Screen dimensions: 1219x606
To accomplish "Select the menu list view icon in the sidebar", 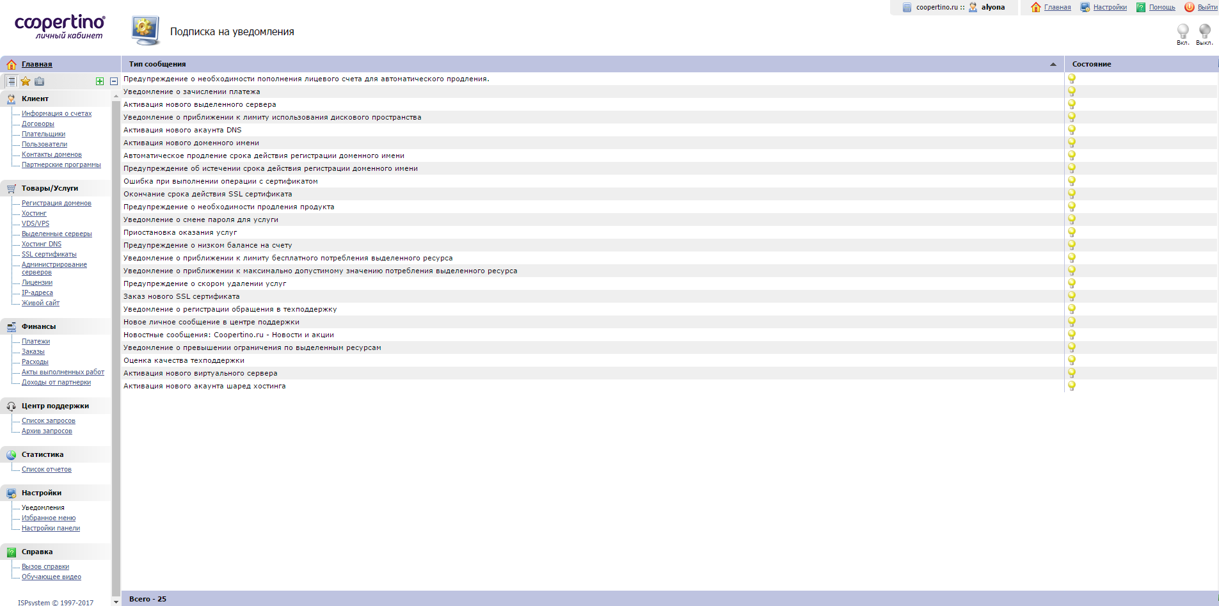I will click(x=11, y=81).
